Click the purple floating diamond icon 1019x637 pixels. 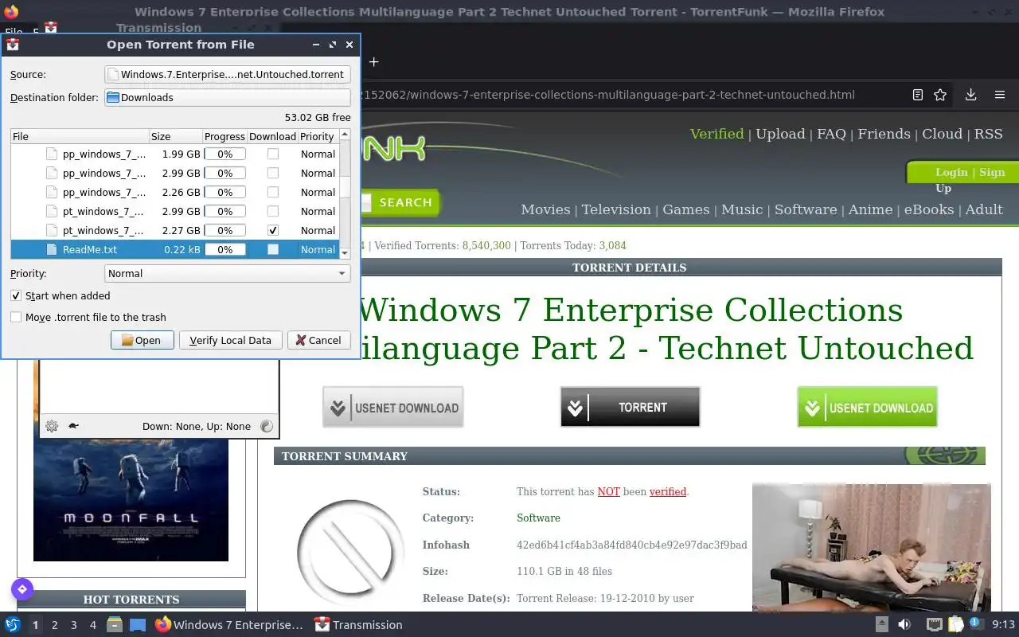click(22, 589)
